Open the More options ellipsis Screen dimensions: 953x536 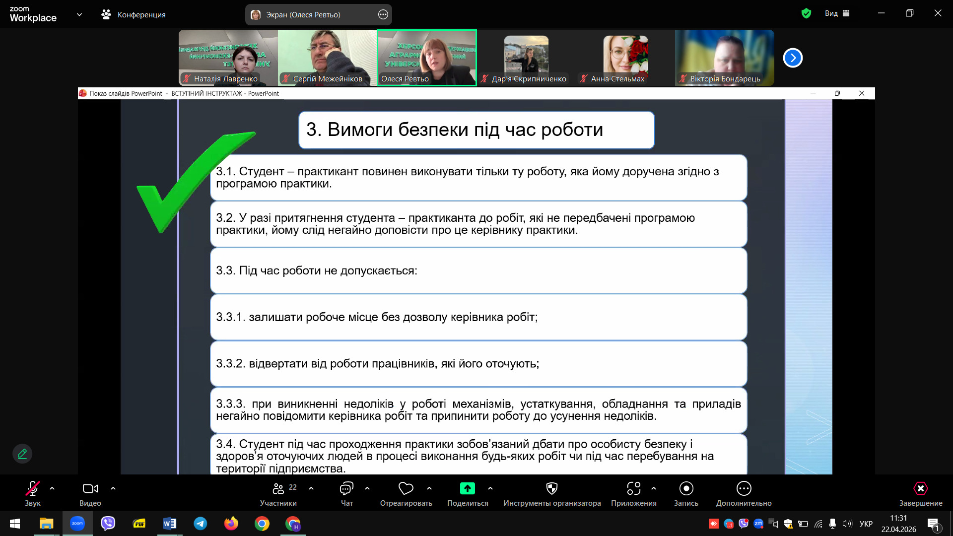point(744,489)
